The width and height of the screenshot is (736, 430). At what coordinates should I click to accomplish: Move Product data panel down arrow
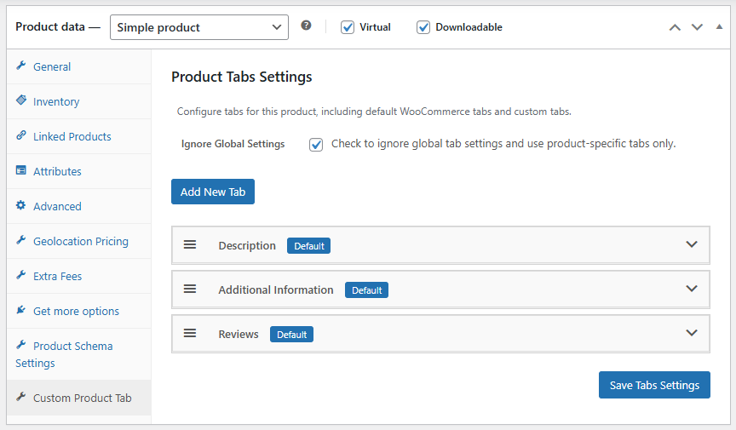tap(697, 27)
